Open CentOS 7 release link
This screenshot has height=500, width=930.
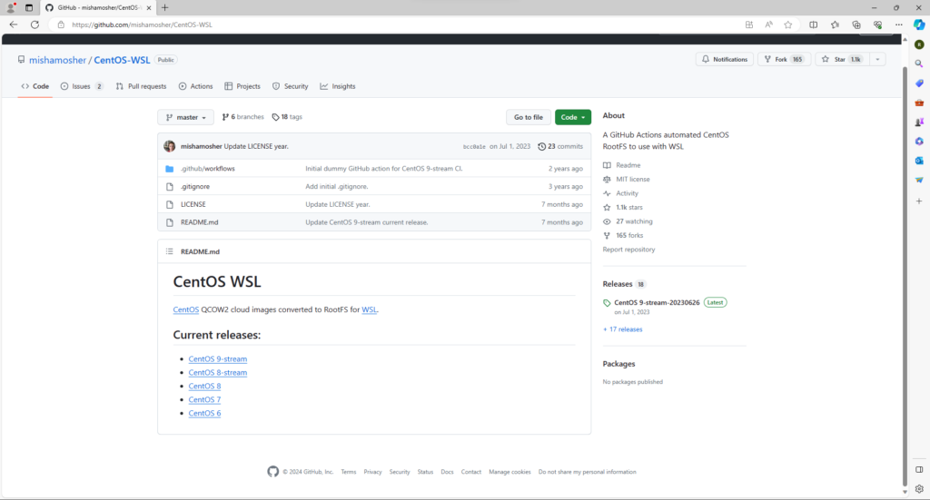coord(204,400)
